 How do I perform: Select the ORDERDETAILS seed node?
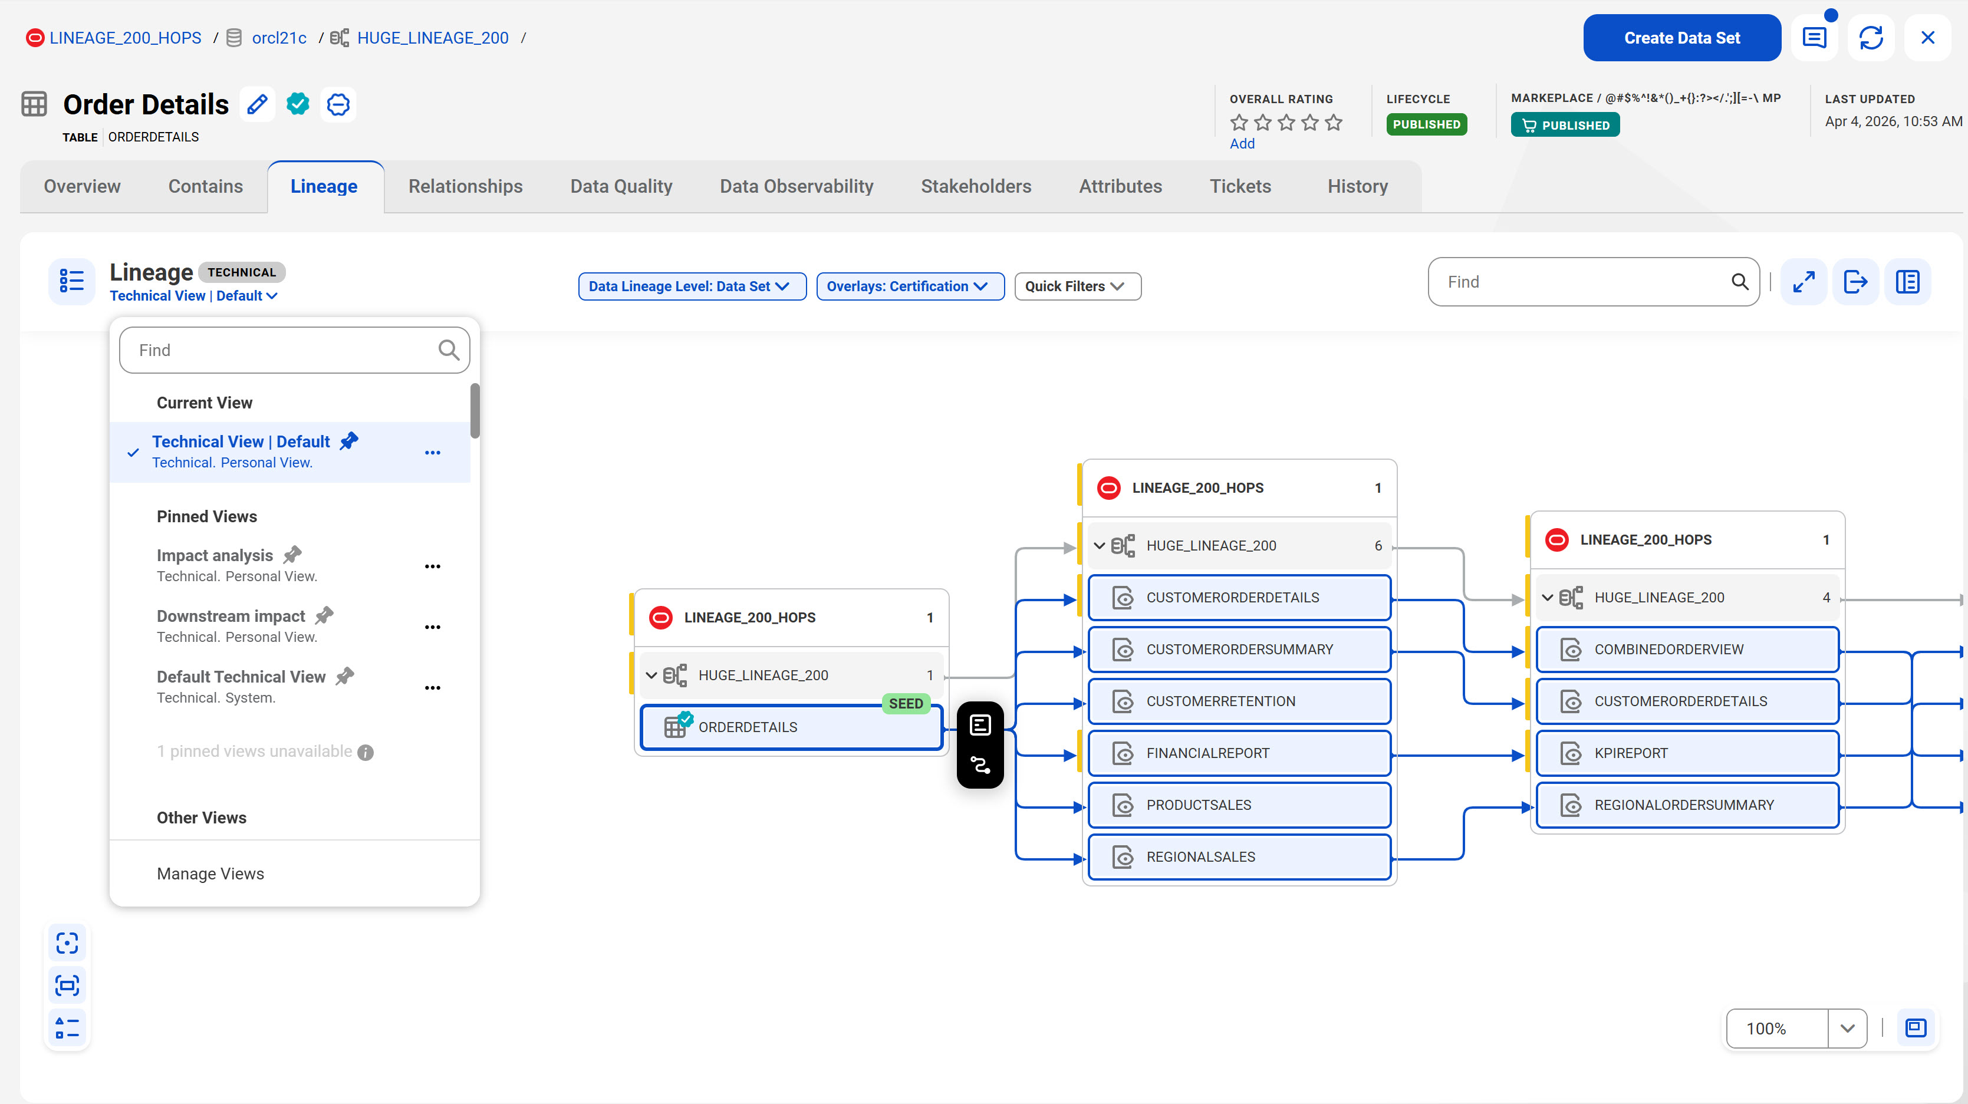[x=791, y=727]
